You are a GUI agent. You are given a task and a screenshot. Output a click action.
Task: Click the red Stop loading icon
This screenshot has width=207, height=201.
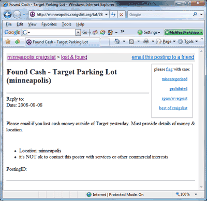121,15
